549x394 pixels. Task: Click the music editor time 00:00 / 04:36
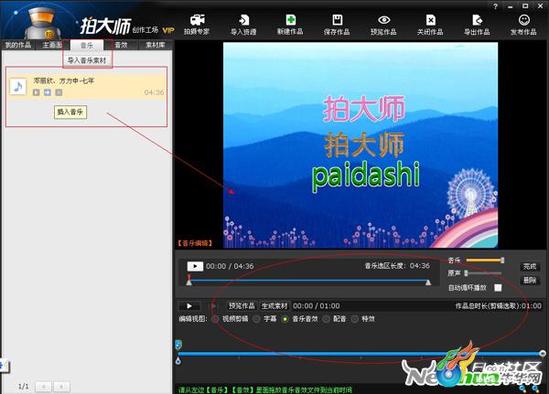(230, 266)
